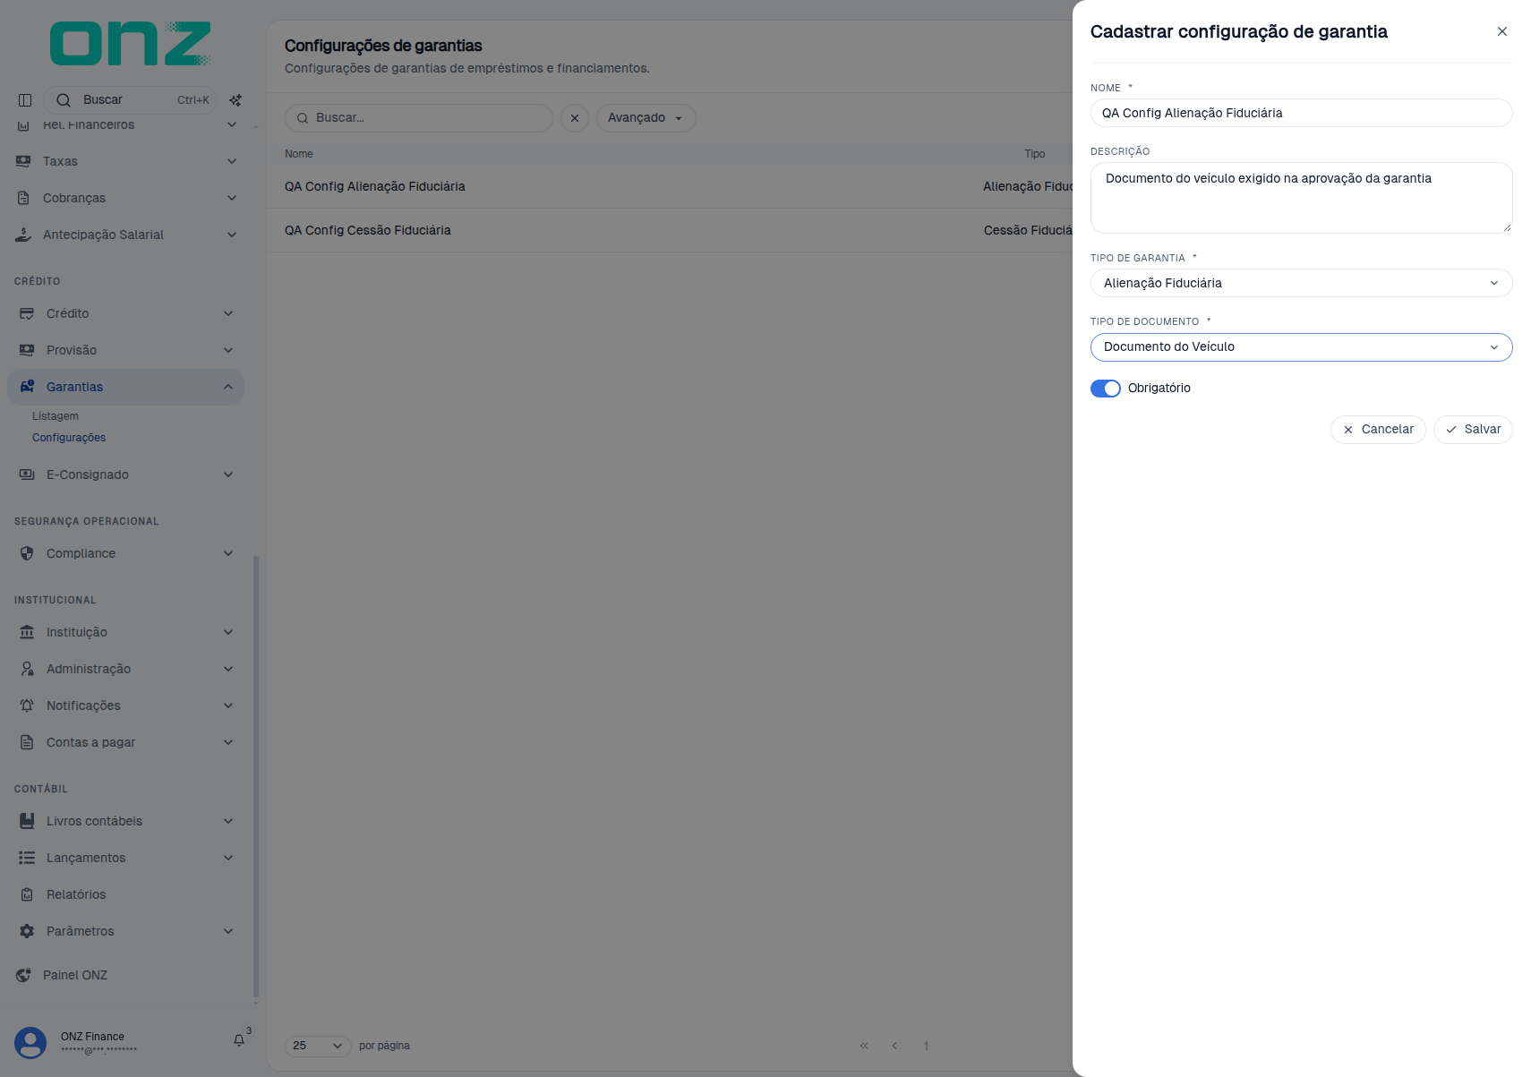Click the Contas a pagar icon
Viewport: 1531px width, 1077px height.
(27, 742)
